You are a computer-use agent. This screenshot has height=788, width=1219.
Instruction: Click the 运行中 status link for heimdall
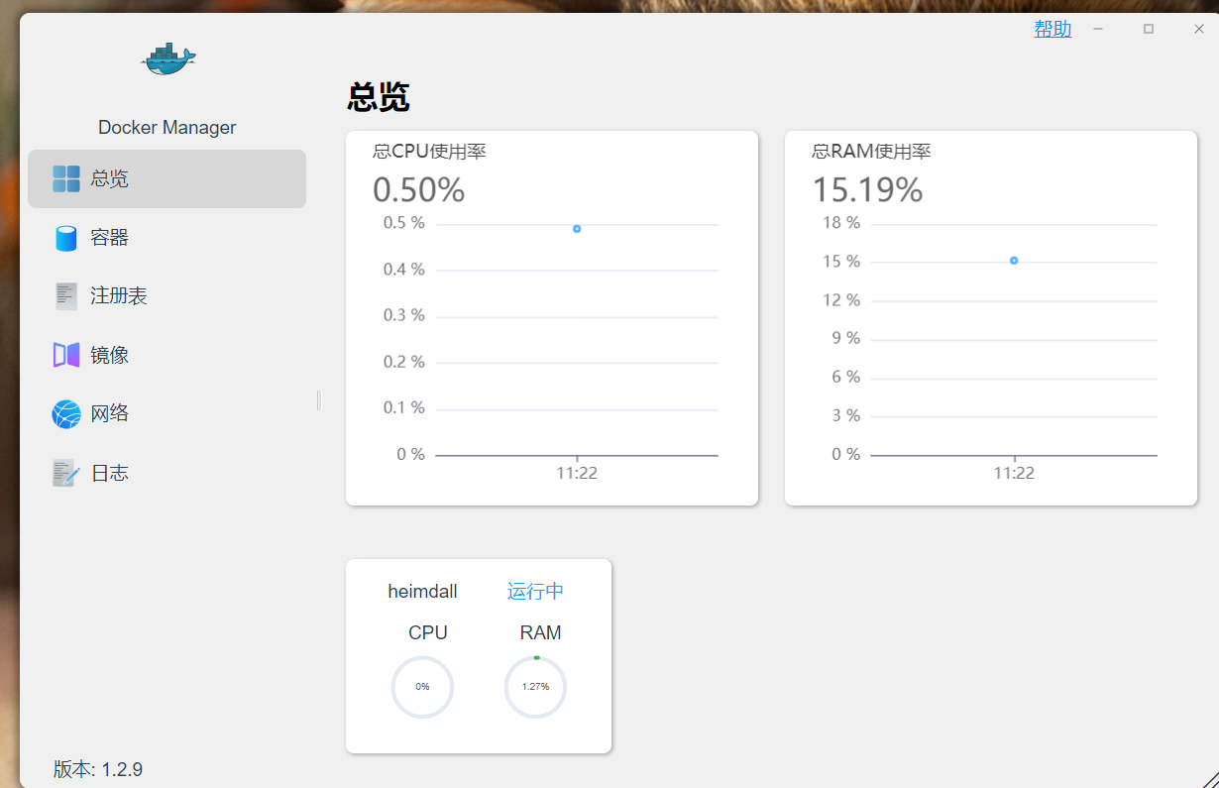point(535,592)
